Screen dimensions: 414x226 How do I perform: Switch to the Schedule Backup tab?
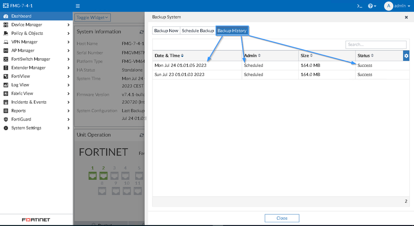pos(198,31)
